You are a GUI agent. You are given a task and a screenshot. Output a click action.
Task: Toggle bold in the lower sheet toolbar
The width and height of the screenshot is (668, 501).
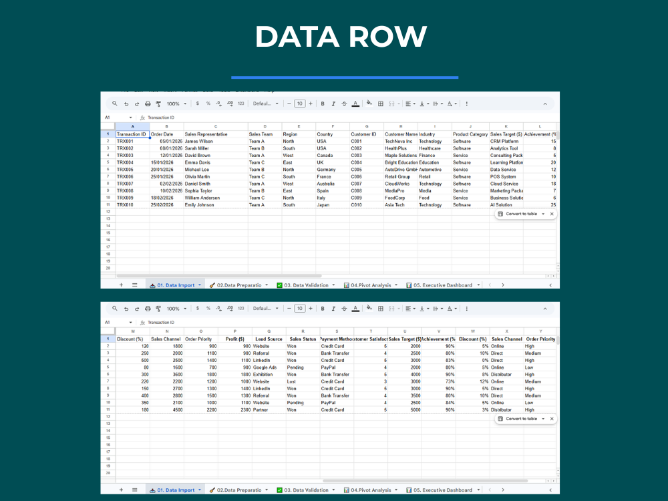(323, 309)
